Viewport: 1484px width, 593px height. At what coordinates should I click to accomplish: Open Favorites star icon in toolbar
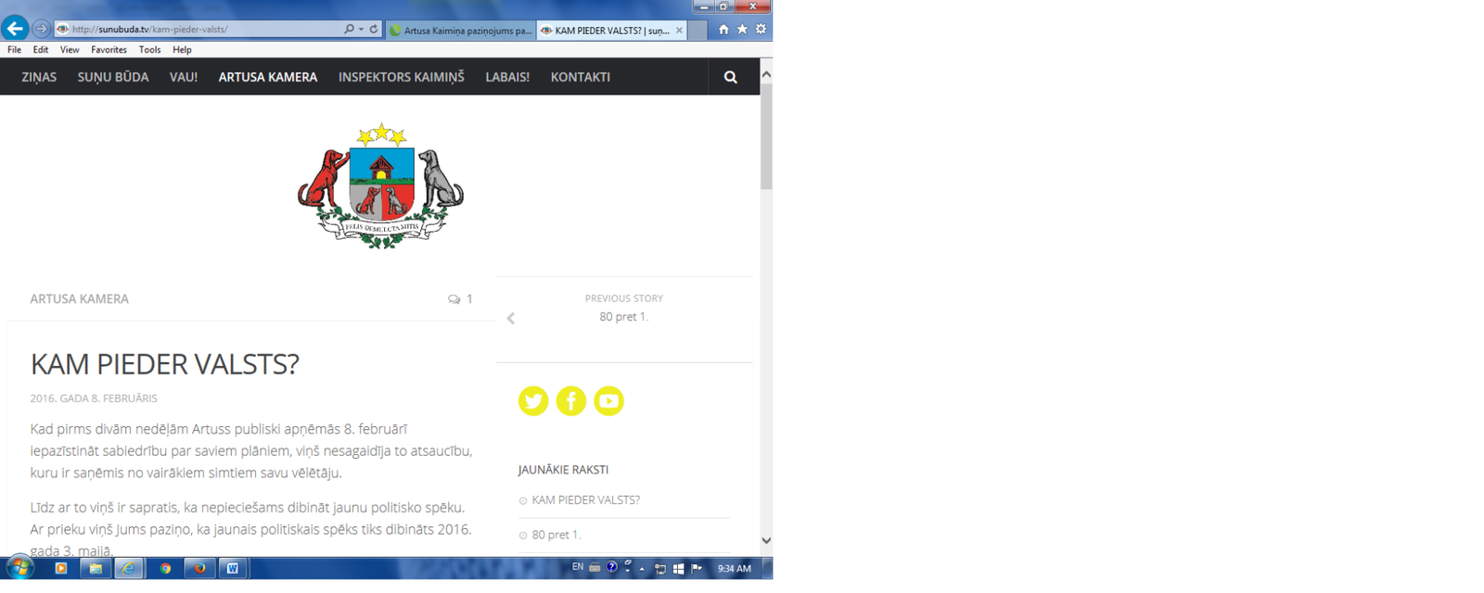[742, 30]
